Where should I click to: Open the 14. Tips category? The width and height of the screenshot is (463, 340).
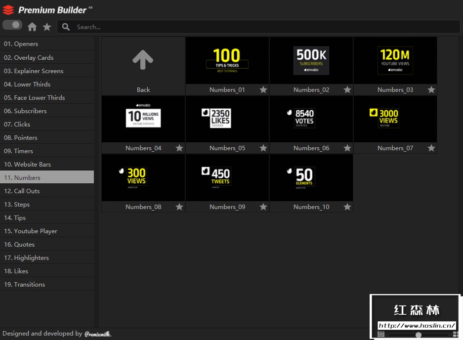[x=47, y=218]
